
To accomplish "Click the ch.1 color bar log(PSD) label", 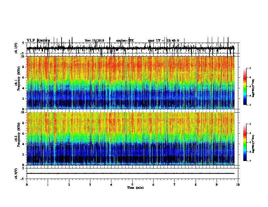I will click(253, 88).
